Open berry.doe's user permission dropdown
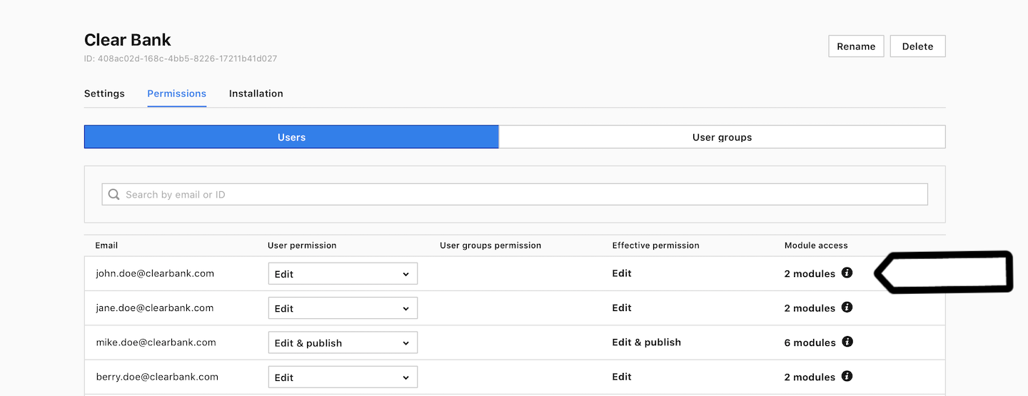1028x396 pixels. point(343,377)
